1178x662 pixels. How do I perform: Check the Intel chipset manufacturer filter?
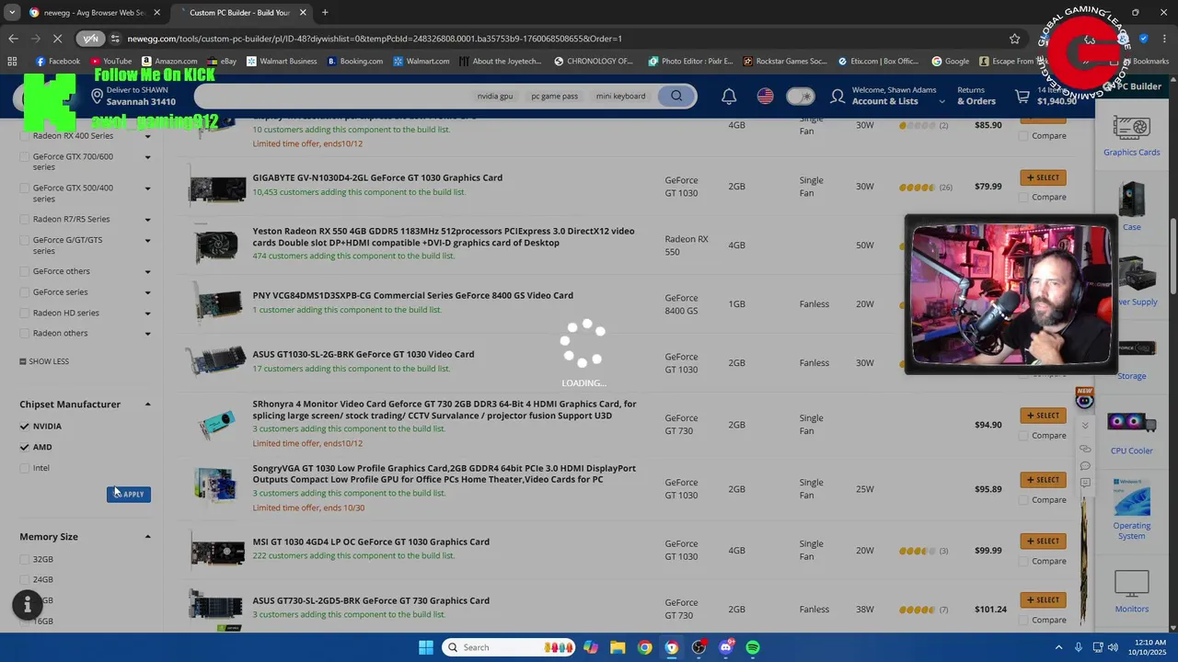(x=24, y=468)
